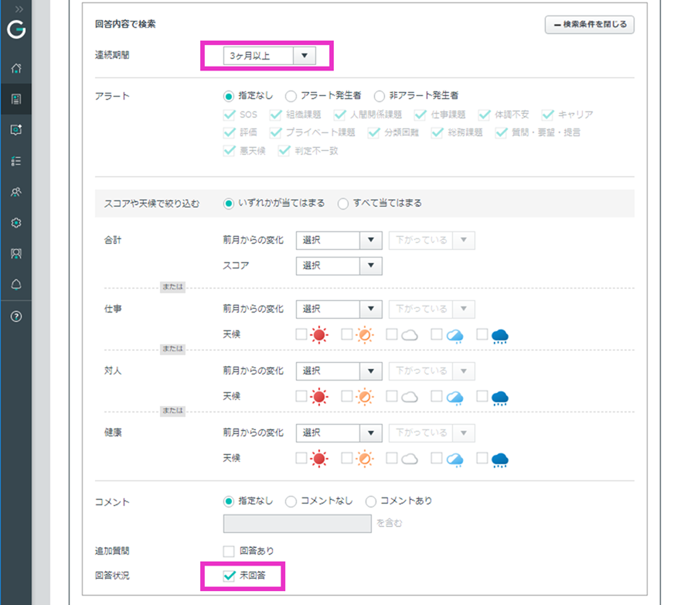This screenshot has width=674, height=605.
Task: Check the rainy weather box in 対人 row
Action: (482, 396)
